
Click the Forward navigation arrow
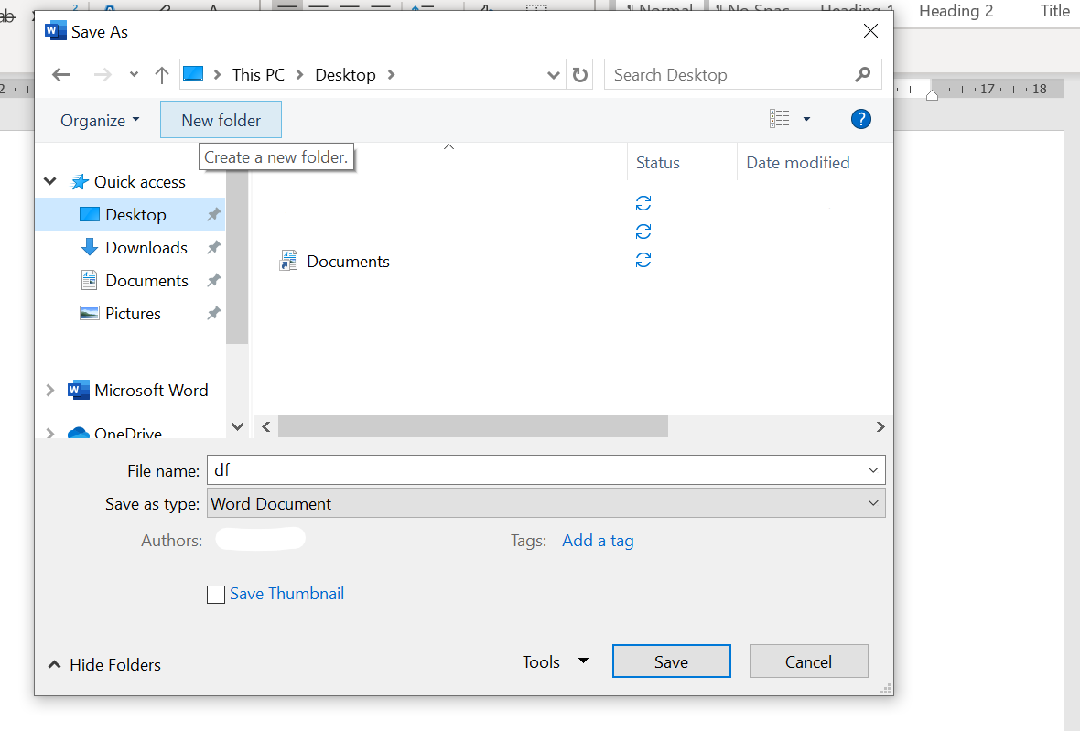click(102, 75)
